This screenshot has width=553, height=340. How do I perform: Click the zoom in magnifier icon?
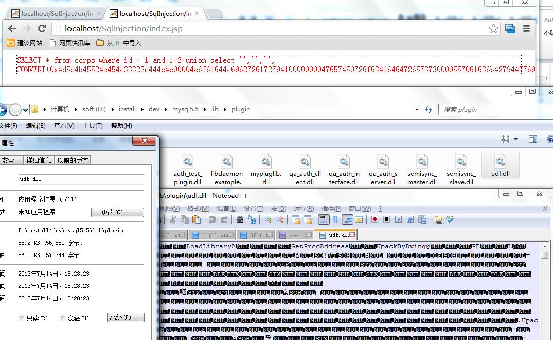[x=268, y=219]
